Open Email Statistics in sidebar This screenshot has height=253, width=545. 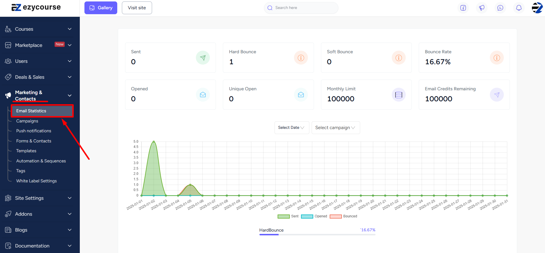[42, 111]
